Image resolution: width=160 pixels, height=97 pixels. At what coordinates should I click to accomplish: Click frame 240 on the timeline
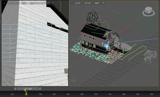[x=110, y=94]
